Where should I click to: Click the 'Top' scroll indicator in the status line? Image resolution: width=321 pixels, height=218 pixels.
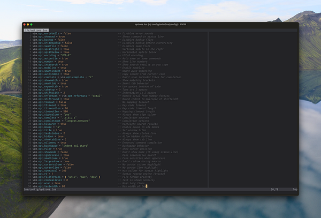[295, 189]
